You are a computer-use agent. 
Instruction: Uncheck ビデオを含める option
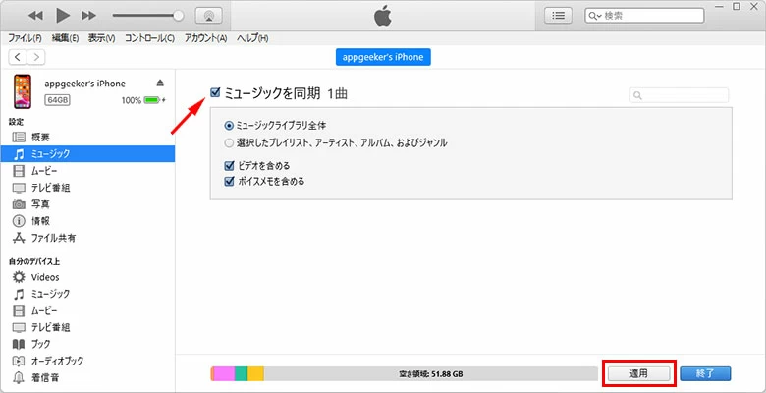(229, 166)
